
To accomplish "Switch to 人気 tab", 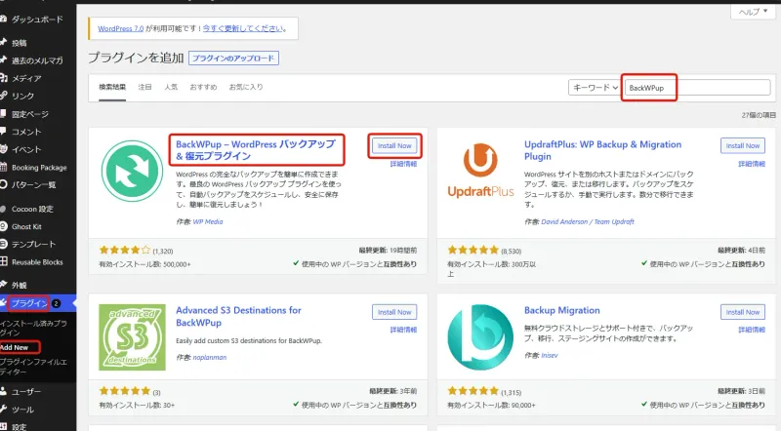I will 171,87.
